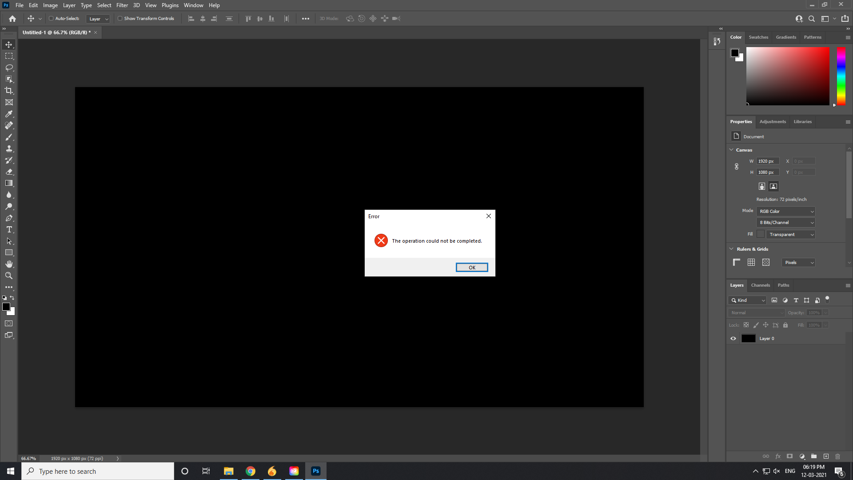Switch to the Swatches tab
Viewport: 853px width, 480px height.
[x=758, y=37]
